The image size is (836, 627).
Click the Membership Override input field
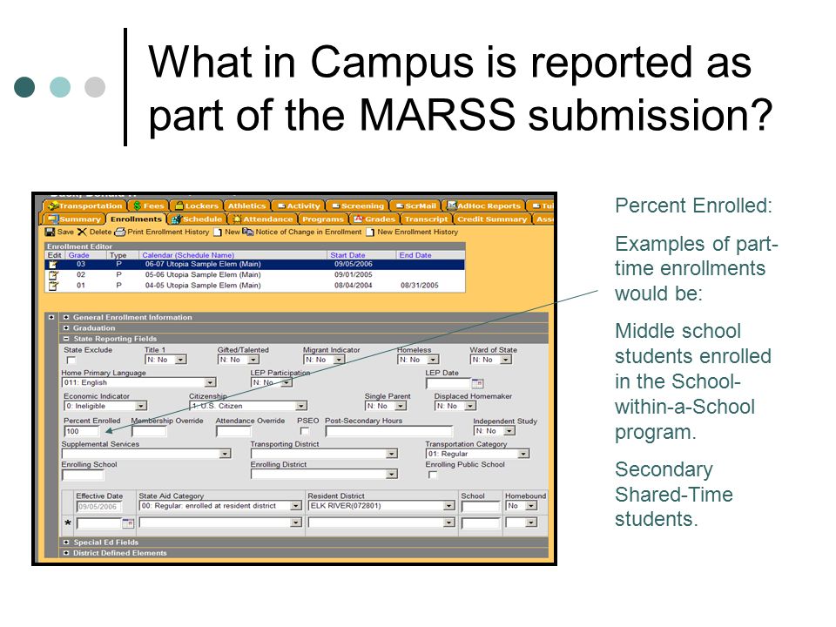click(x=149, y=431)
